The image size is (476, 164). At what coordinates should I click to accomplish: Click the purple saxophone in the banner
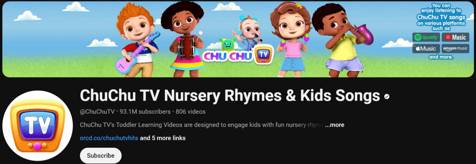(x=362, y=34)
